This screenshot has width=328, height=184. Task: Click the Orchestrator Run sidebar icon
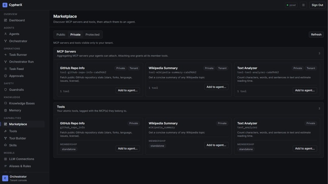tap(5, 62)
